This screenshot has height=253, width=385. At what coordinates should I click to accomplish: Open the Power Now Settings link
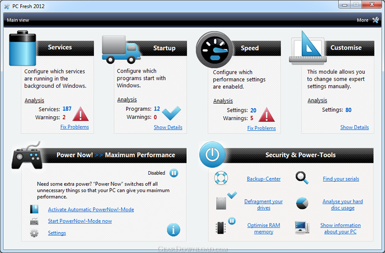(57, 233)
